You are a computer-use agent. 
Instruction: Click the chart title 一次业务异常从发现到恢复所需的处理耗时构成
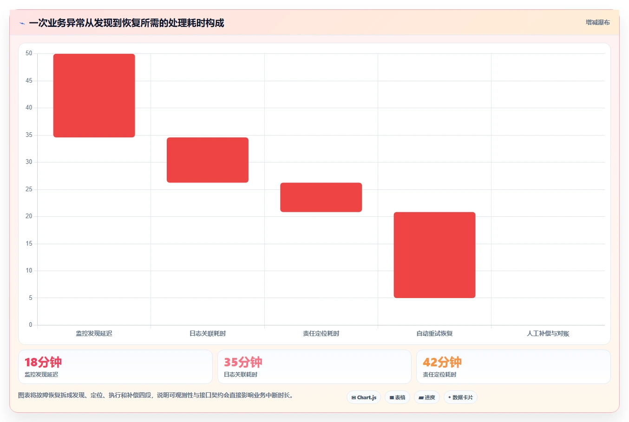click(126, 23)
